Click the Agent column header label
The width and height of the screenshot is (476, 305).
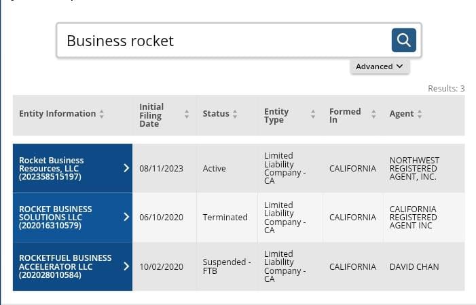[401, 114]
